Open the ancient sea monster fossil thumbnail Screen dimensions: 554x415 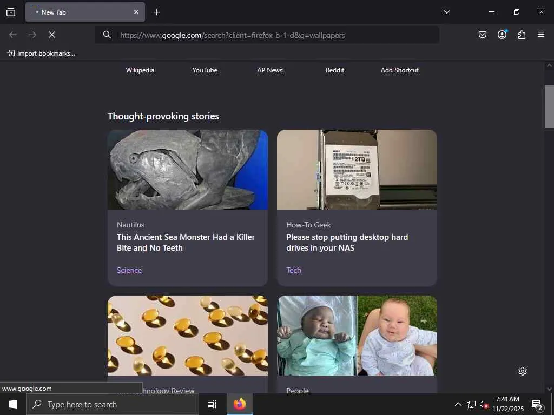point(188,170)
